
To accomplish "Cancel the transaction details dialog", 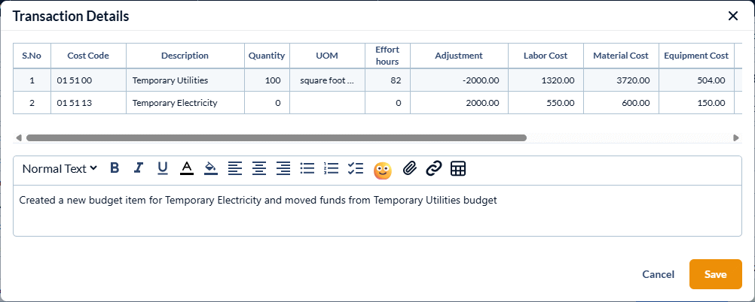I will [x=658, y=274].
